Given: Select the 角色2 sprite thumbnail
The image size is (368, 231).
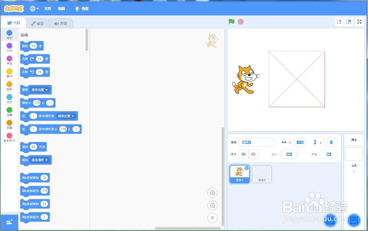Looking at the screenshot, I should (x=262, y=174).
